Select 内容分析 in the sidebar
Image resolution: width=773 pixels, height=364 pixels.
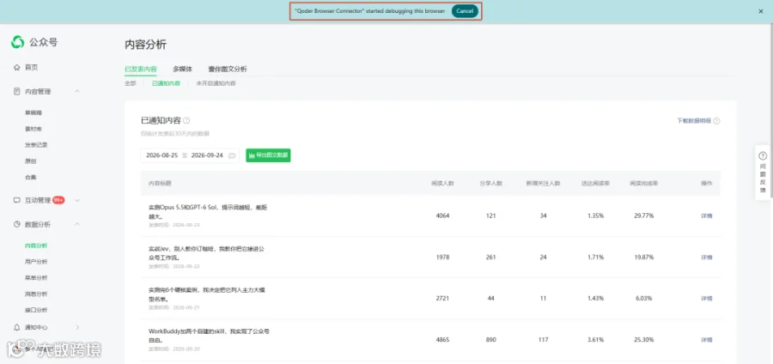click(x=36, y=246)
